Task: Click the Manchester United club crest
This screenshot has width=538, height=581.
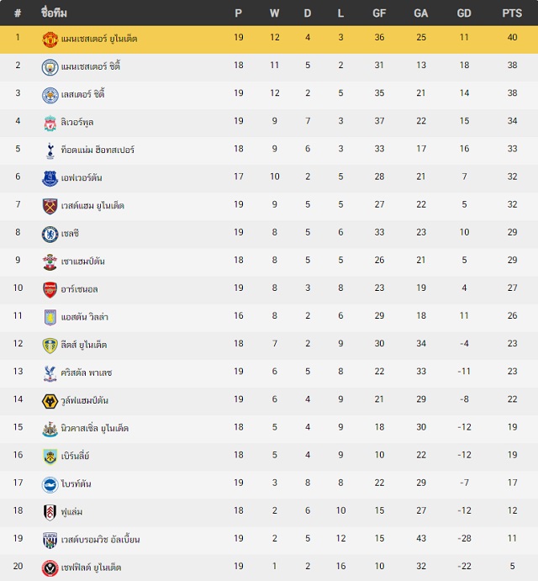Action: click(x=50, y=40)
